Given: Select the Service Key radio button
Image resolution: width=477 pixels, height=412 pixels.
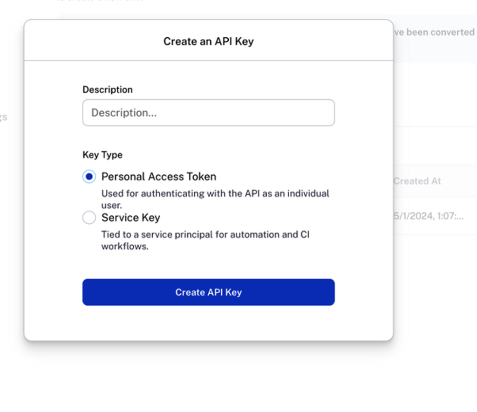Looking at the screenshot, I should (x=89, y=217).
